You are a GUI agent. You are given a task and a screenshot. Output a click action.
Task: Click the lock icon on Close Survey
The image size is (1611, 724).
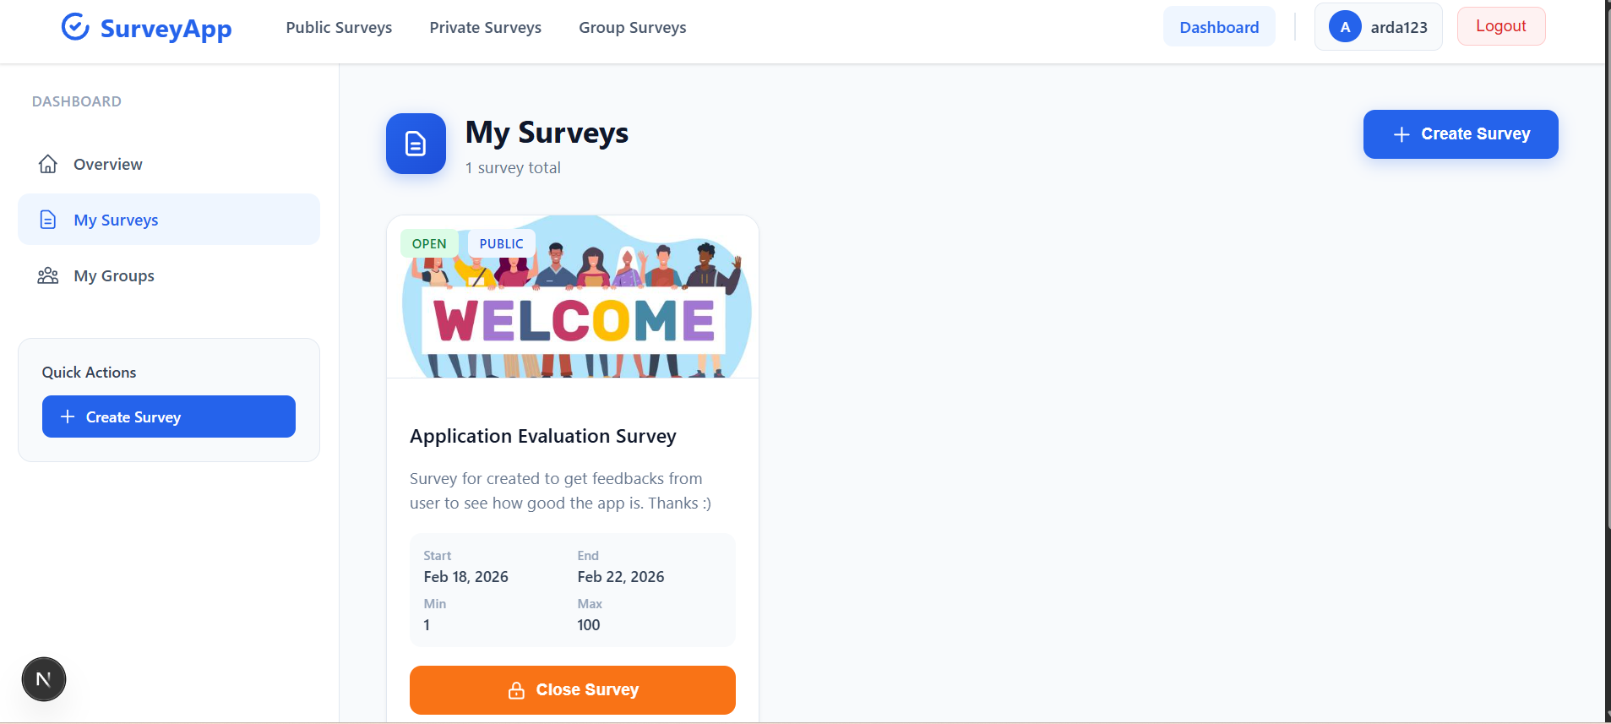[516, 690]
